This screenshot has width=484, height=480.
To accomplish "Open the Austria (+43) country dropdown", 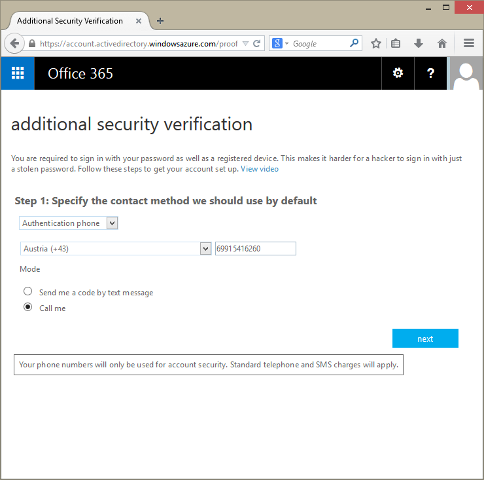I will point(205,249).
